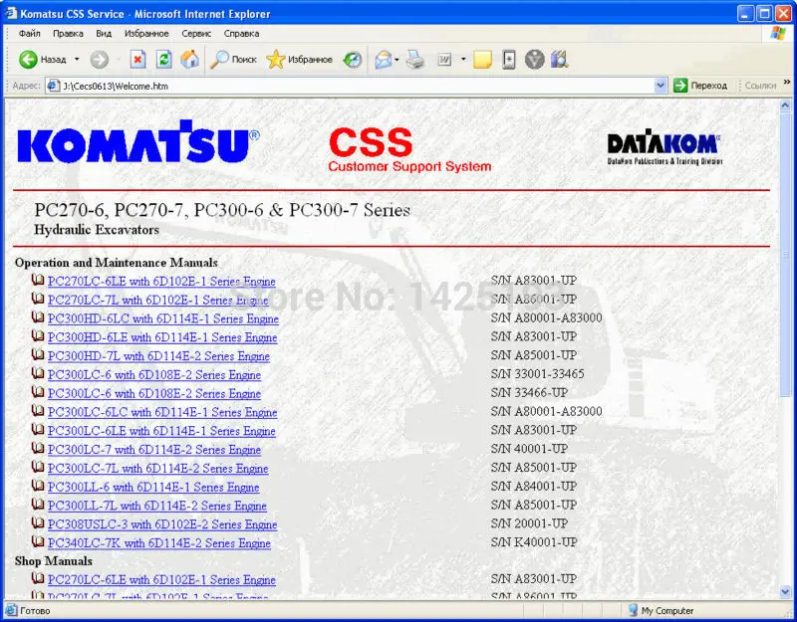Open the Back button history dropdown arrow

coord(77,59)
